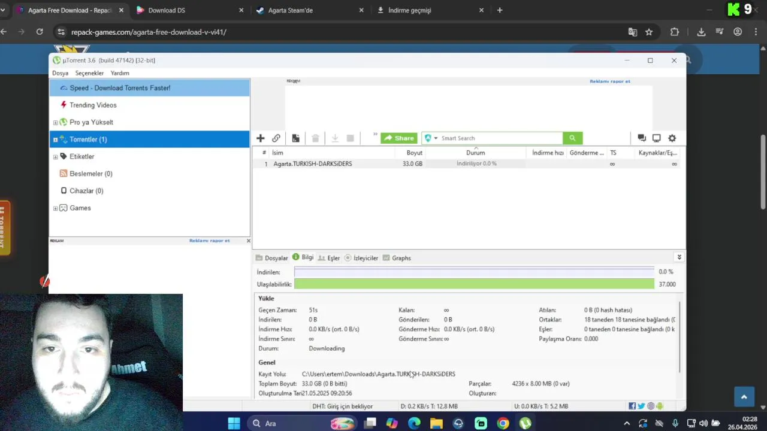Click sidebar Reklamı rapor et link
Viewport: 767px width, 431px height.
tap(209, 241)
